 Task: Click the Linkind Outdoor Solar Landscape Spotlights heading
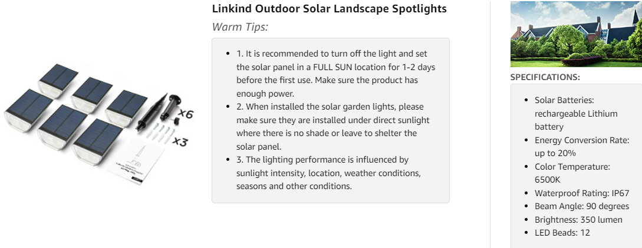329,9
